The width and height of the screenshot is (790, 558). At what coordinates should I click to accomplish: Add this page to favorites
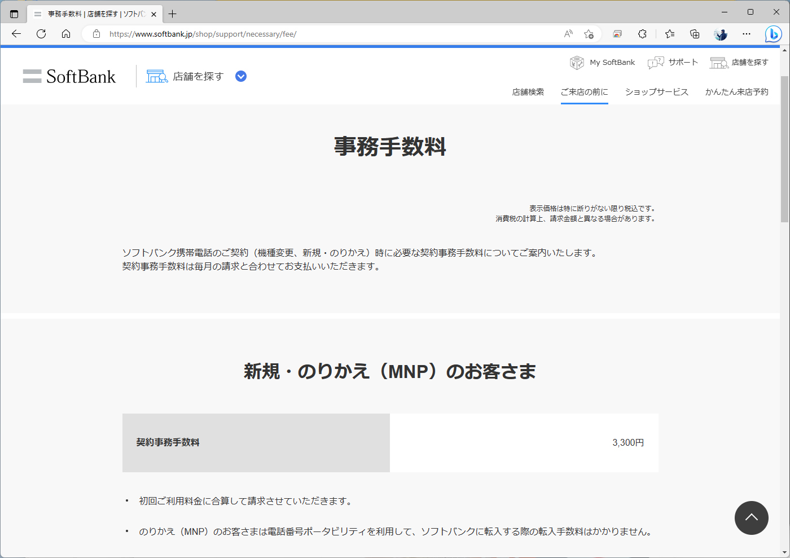click(589, 34)
